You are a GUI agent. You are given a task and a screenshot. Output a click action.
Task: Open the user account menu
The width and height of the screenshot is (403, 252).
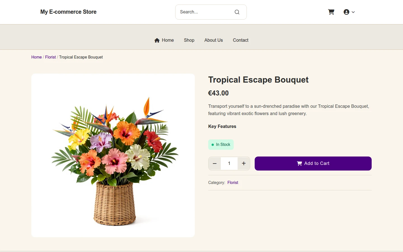[349, 12]
